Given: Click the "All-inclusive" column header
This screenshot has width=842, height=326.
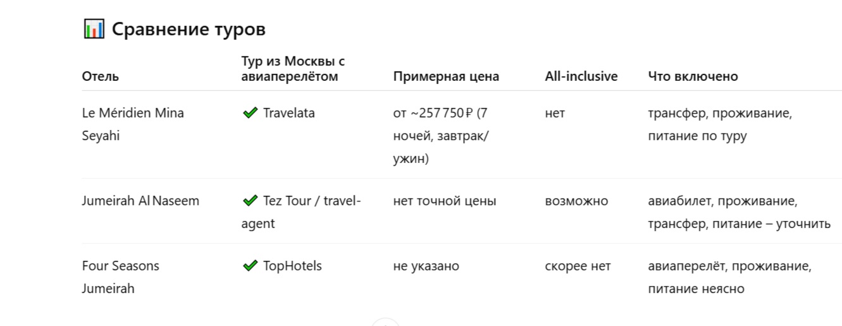Looking at the screenshot, I should (x=581, y=76).
